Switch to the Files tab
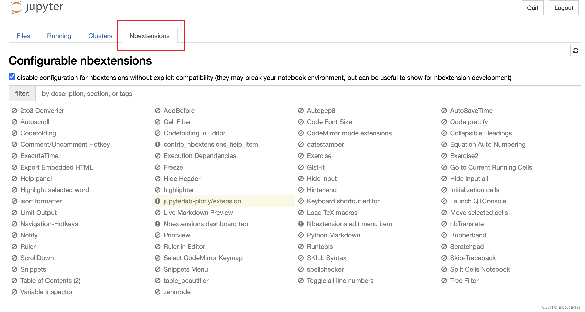 click(23, 36)
